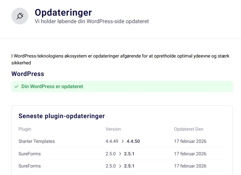This screenshot has width=241, height=175.
Task: Click the subtitle about løbende WordPress-side updates
Action: pos(92,22)
